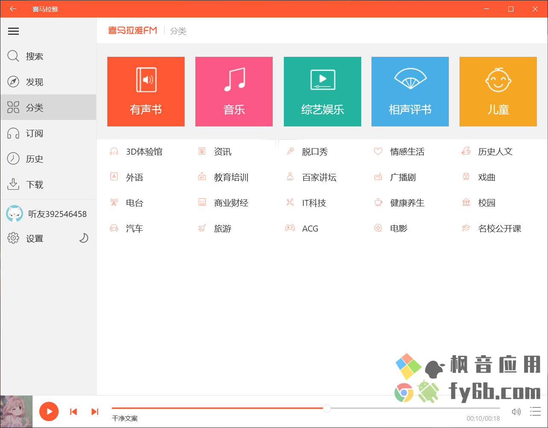Open the 儿童 children tile
The height and width of the screenshot is (428, 548).
pos(498,91)
